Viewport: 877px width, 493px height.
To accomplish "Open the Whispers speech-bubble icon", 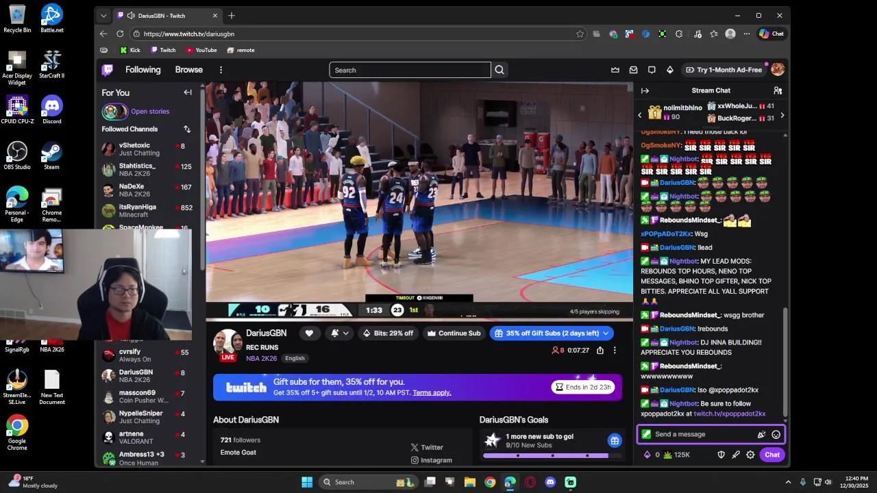I will (652, 70).
